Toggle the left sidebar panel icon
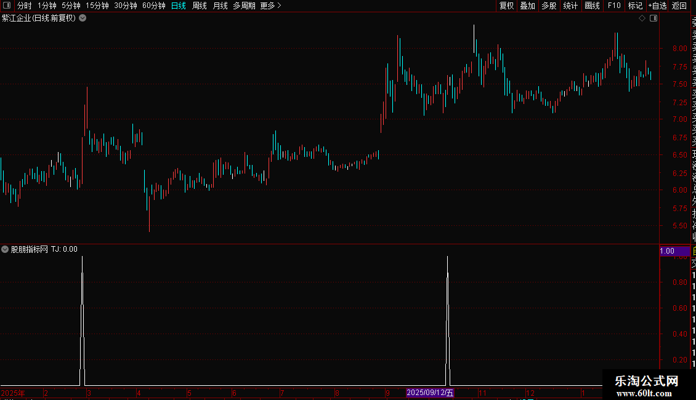This screenshot has height=400, width=696. tap(7, 6)
